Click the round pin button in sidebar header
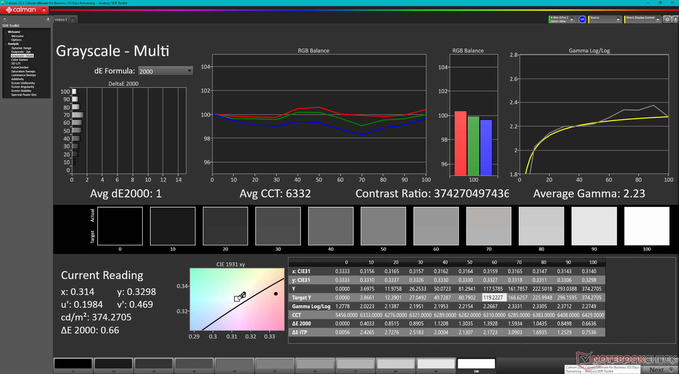The height and width of the screenshot is (374, 679). (x=5, y=19)
